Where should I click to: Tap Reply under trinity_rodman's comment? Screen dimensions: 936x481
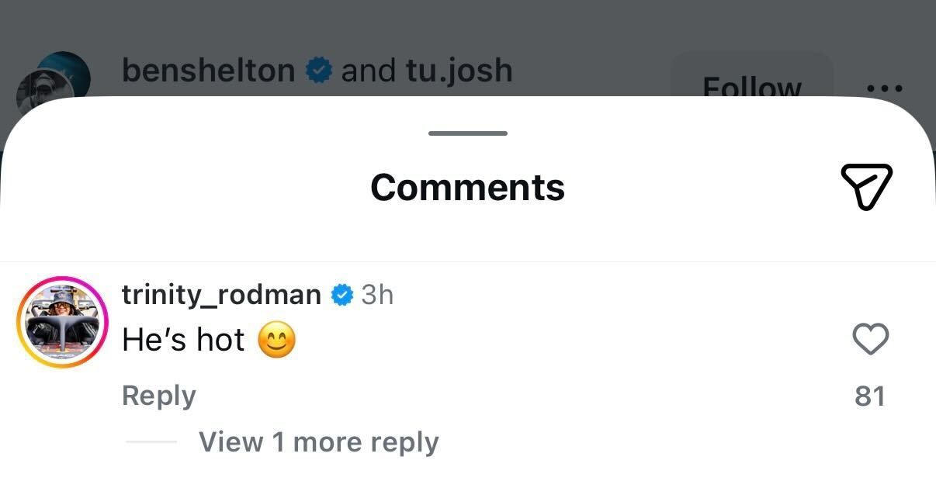(158, 395)
